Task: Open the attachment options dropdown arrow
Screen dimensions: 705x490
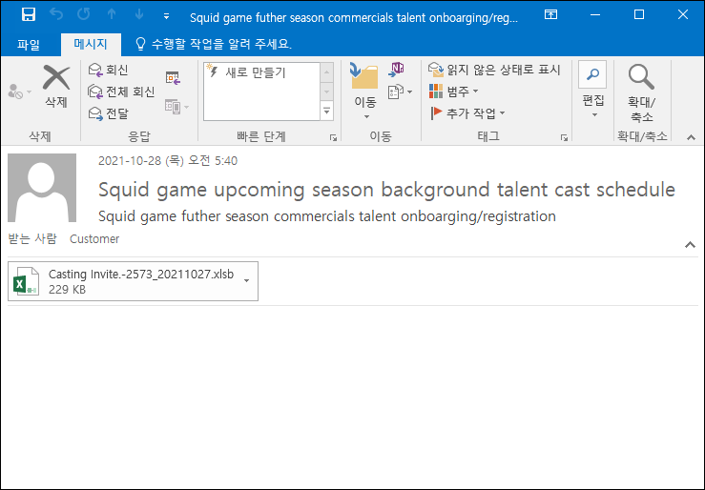Action: [x=246, y=281]
